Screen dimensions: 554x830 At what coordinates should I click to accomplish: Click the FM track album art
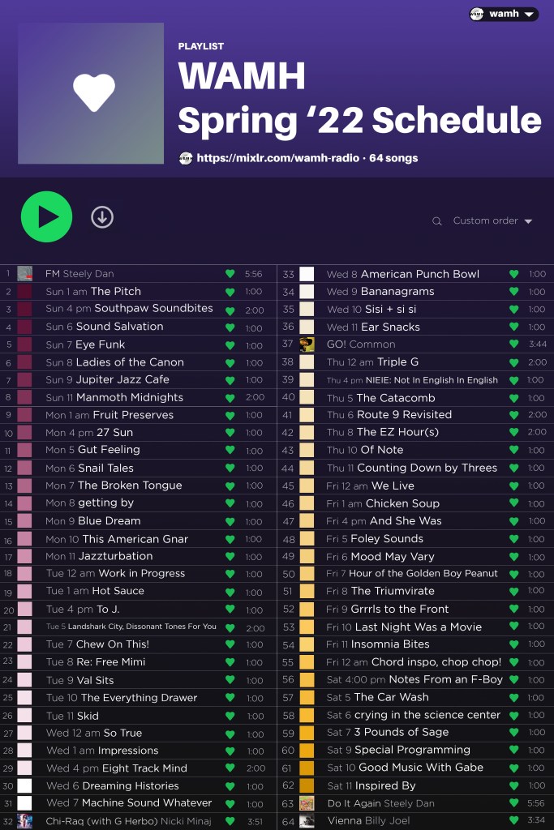(x=25, y=274)
